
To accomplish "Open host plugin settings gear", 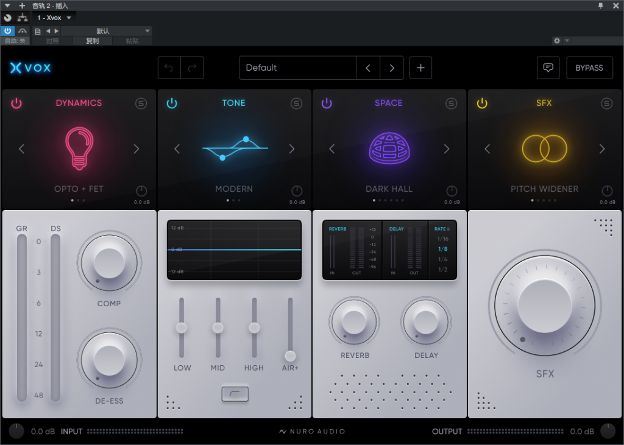I will tap(556, 41).
